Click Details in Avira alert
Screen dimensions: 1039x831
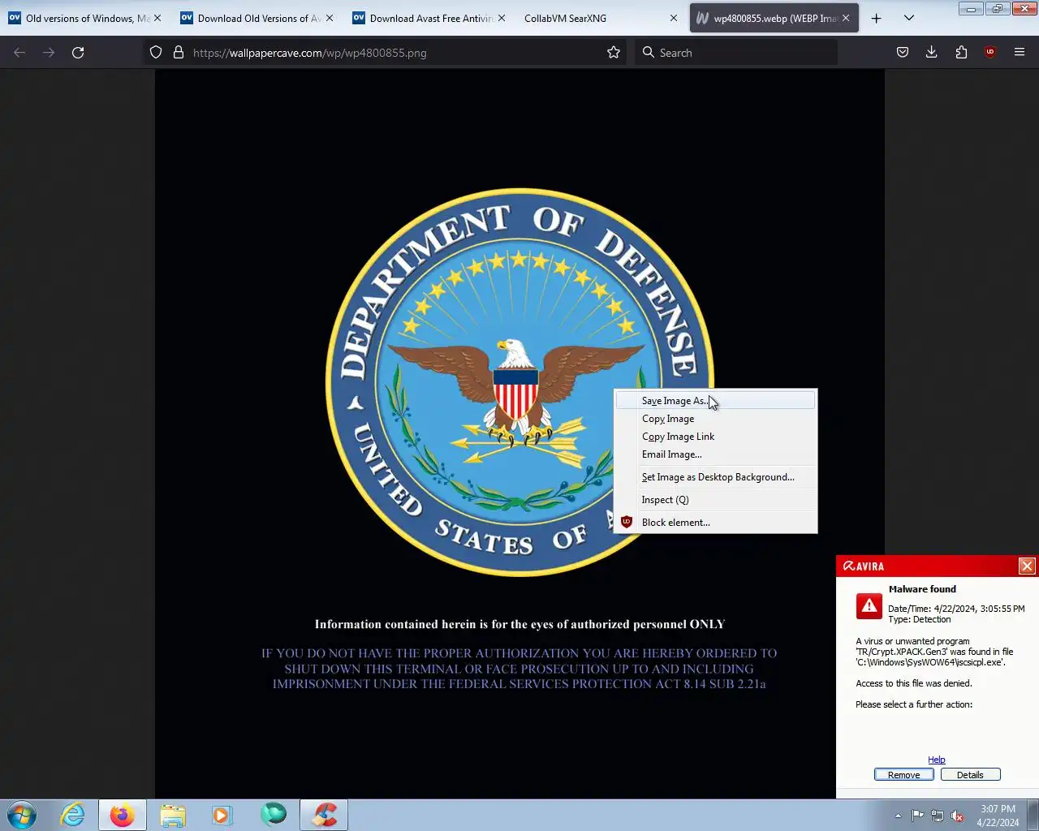(970, 775)
